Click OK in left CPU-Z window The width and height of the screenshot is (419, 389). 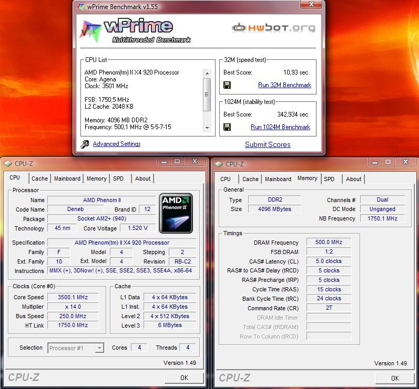[x=184, y=378]
